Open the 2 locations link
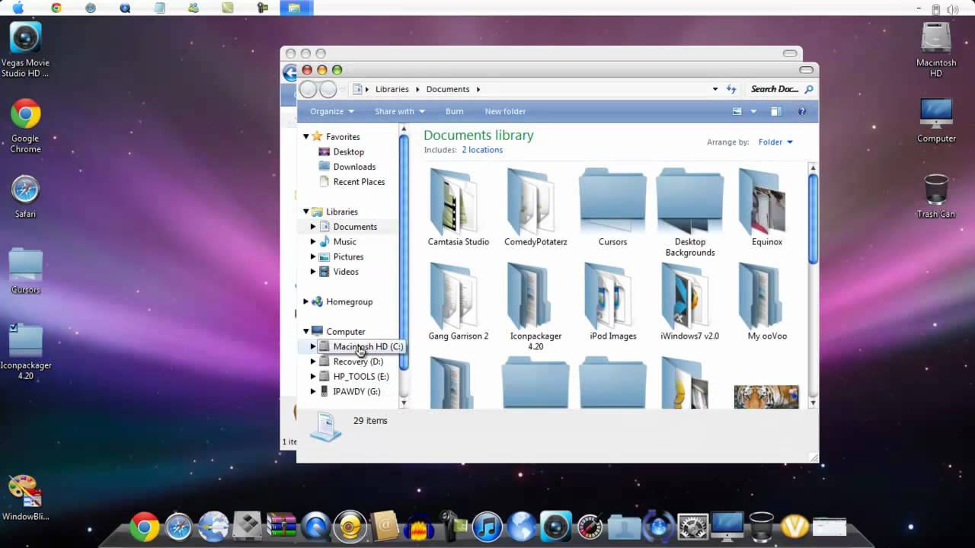The height and width of the screenshot is (548, 975). pos(482,150)
